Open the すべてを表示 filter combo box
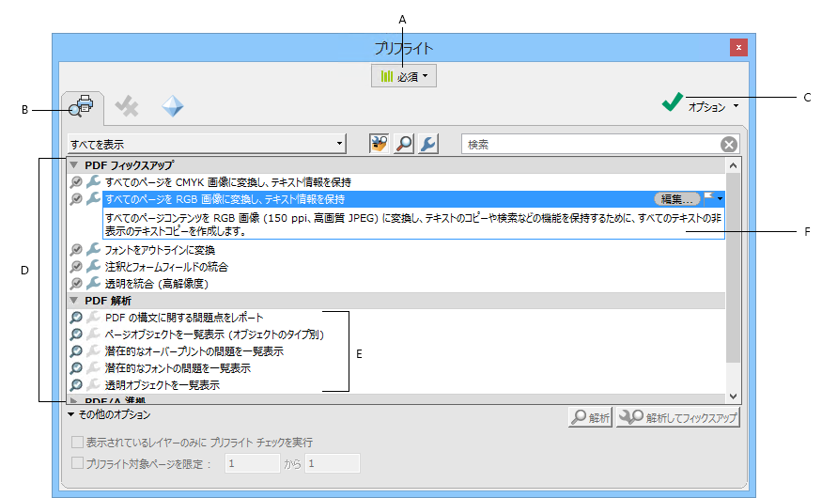 [x=207, y=144]
